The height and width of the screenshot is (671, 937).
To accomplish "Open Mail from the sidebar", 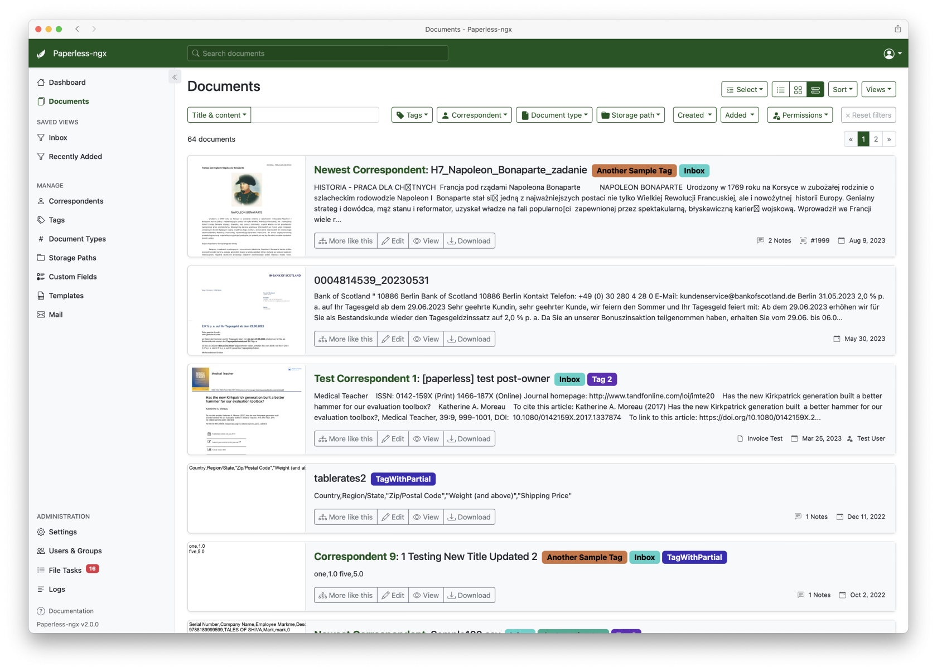I will pyautogui.click(x=55, y=315).
